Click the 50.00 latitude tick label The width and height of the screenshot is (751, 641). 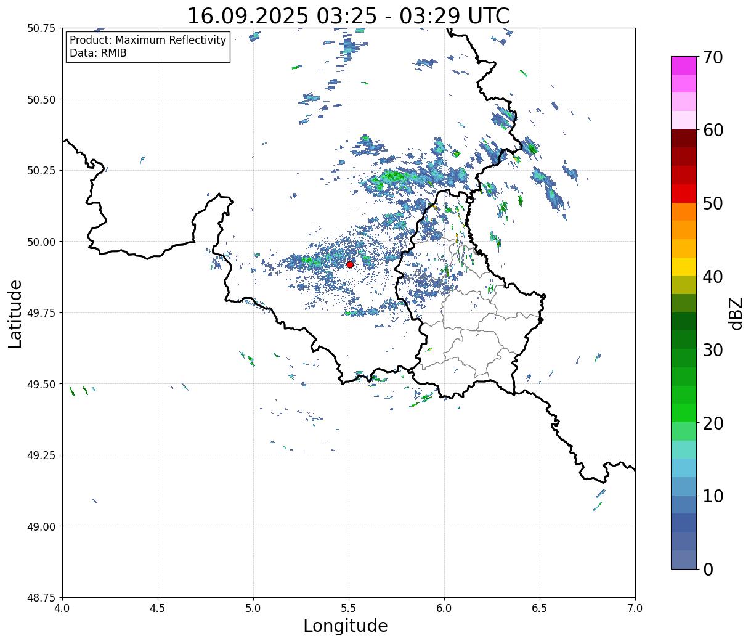42,242
